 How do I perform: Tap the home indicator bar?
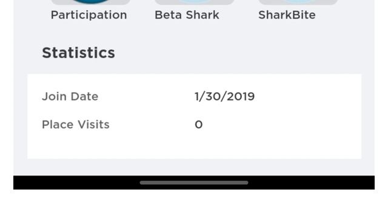coord(194,183)
